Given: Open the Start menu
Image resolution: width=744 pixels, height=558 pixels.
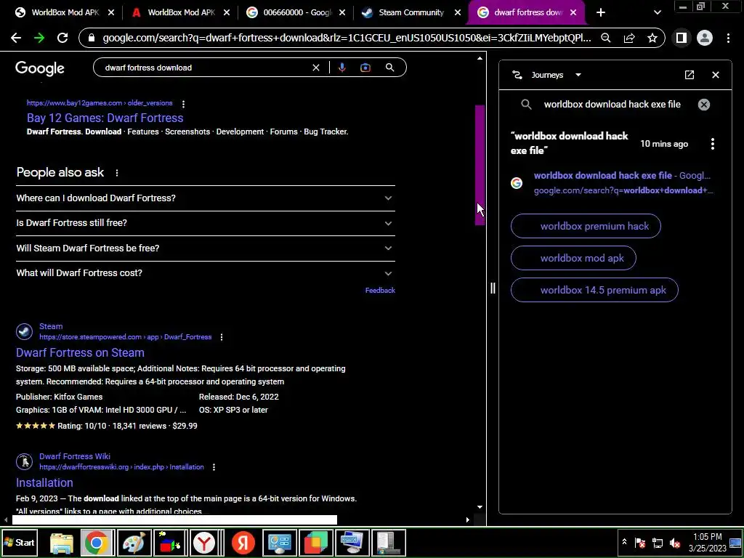Looking at the screenshot, I should tap(19, 543).
